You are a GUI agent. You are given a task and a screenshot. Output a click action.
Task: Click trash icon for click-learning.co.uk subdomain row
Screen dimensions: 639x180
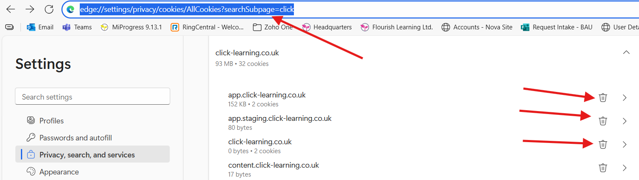pos(602,145)
